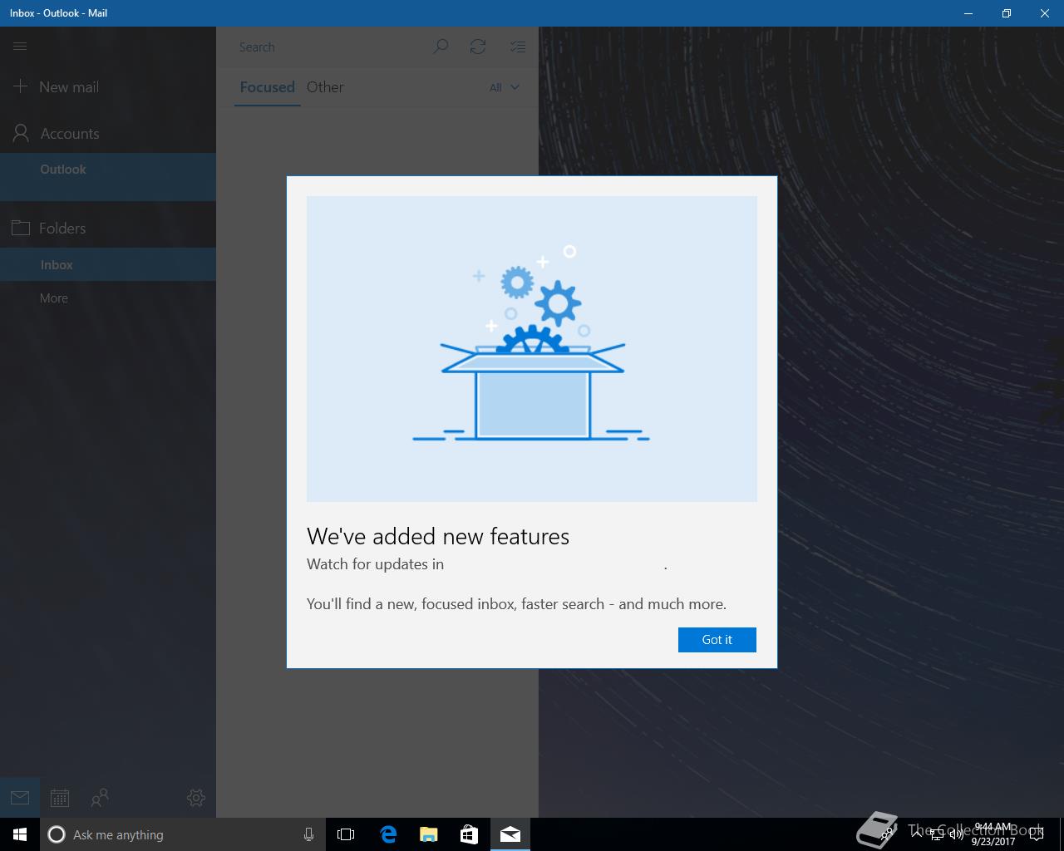The width and height of the screenshot is (1064, 851).
Task: Switch to the Other tab
Action: tap(325, 87)
